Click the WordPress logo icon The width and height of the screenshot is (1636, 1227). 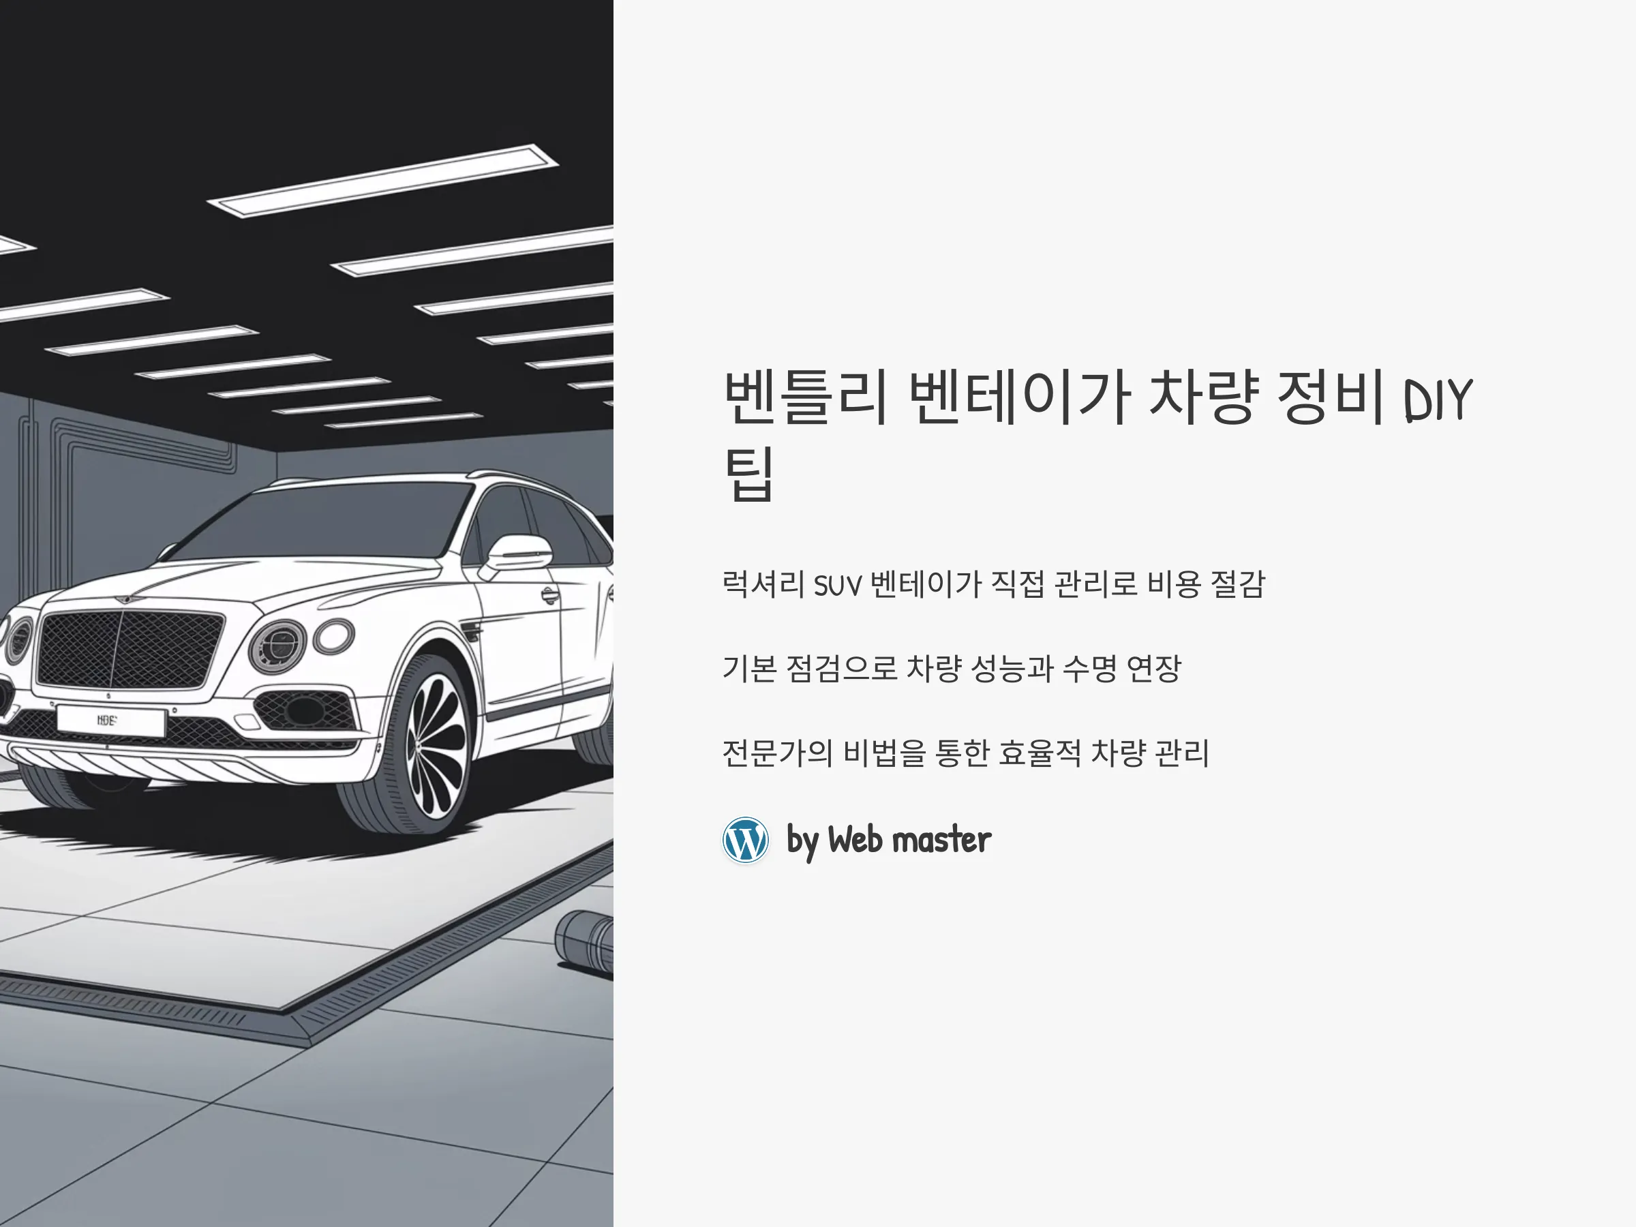click(746, 839)
